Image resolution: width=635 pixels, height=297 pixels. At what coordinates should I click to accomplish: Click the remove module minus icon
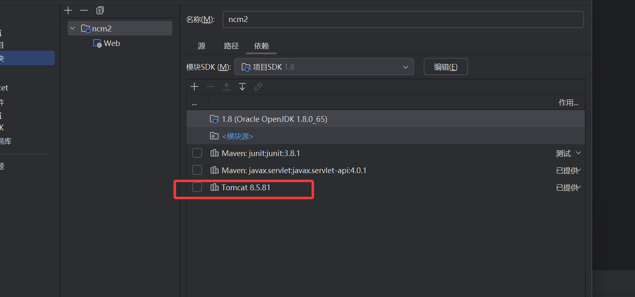coord(84,10)
